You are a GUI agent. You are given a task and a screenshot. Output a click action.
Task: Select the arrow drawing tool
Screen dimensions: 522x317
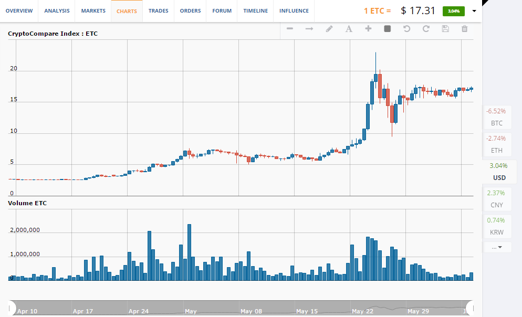[309, 29]
